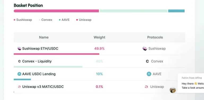Click the Name column header
The width and height of the screenshot is (204, 100).
[x=44, y=37]
